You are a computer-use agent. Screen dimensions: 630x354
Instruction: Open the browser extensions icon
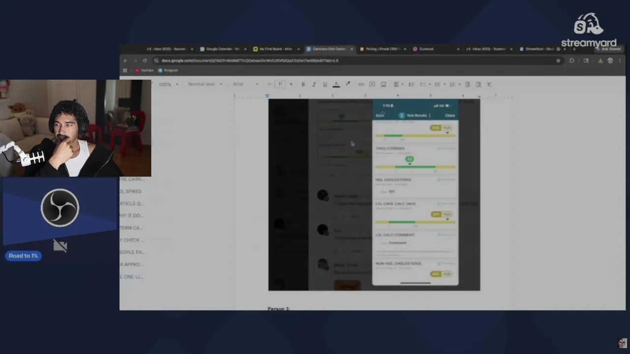click(572, 60)
